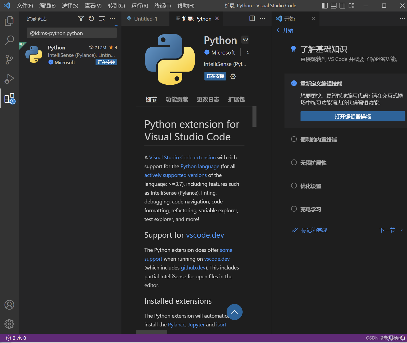407x343 pixels.
Task: Switch to the 功能贡献 tab
Action: pos(177,99)
